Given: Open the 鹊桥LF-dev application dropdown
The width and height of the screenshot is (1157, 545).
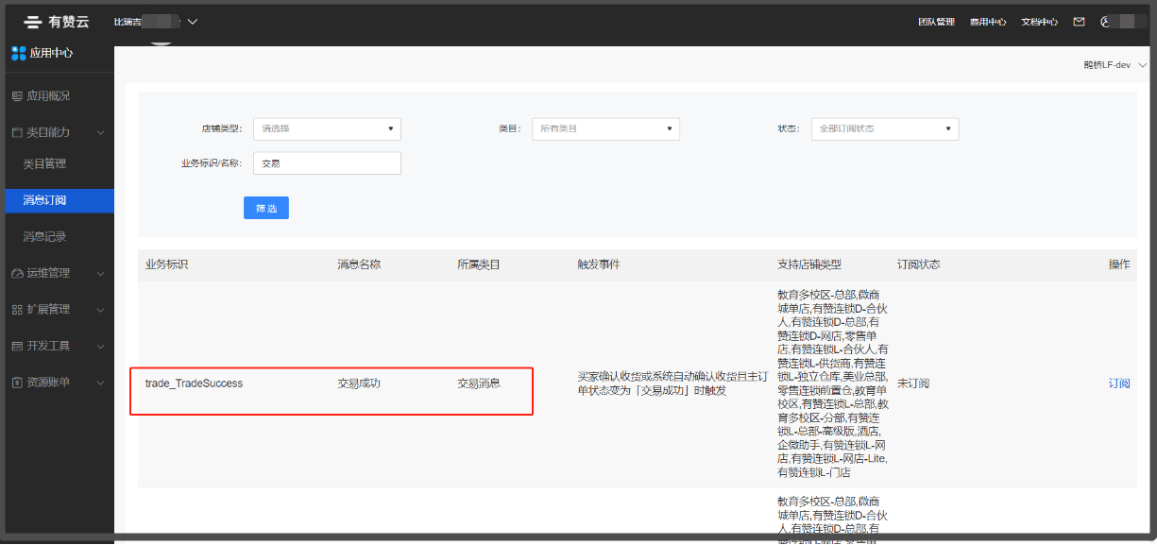Looking at the screenshot, I should click(1115, 65).
